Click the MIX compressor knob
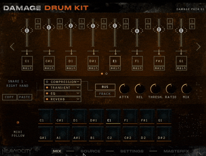The image size is (206, 156). pos(186,89)
